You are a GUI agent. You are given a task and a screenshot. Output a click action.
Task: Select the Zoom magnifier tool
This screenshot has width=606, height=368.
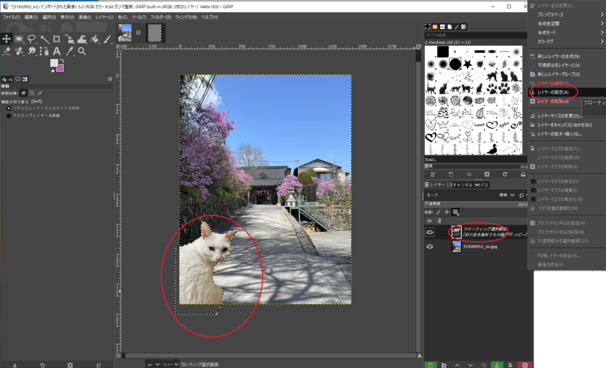pyautogui.click(x=82, y=51)
